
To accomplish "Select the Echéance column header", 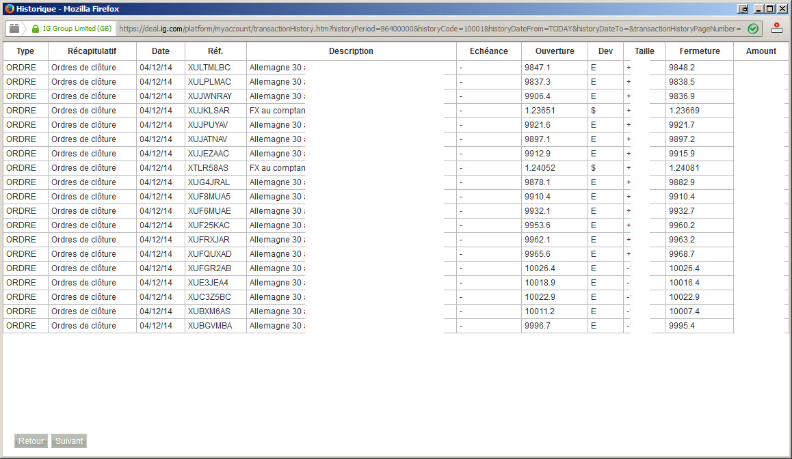I will [x=489, y=51].
